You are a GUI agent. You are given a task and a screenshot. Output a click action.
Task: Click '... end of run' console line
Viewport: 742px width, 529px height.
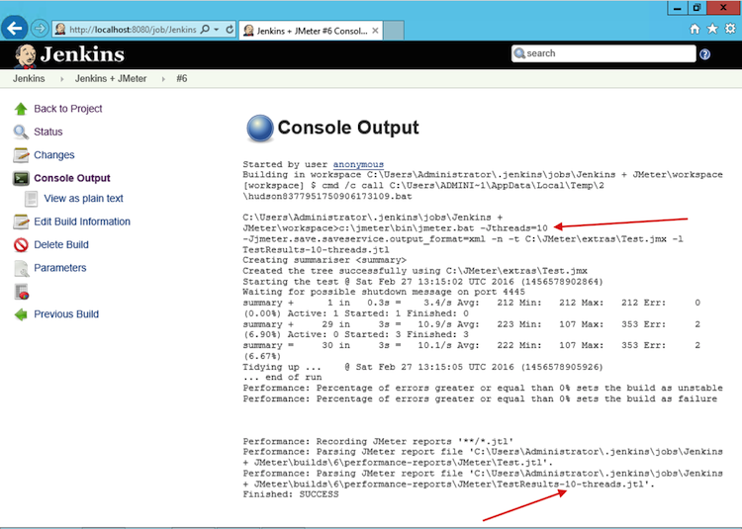click(282, 378)
